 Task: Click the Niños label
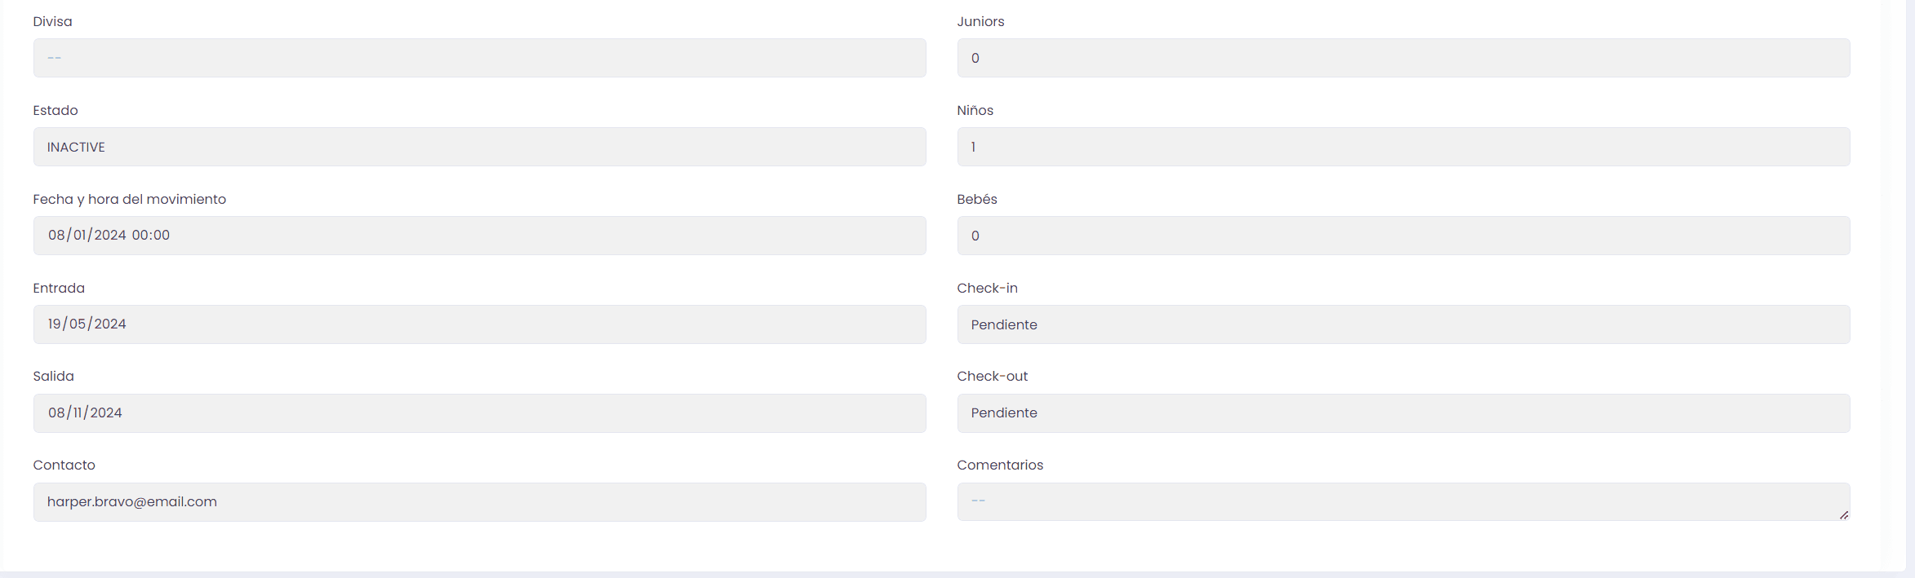pos(975,110)
